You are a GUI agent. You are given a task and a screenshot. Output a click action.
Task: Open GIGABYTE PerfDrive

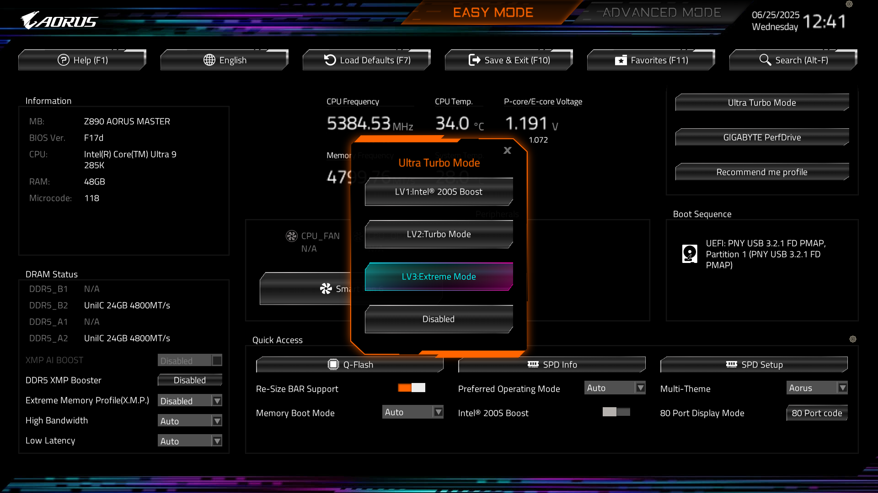pos(761,137)
